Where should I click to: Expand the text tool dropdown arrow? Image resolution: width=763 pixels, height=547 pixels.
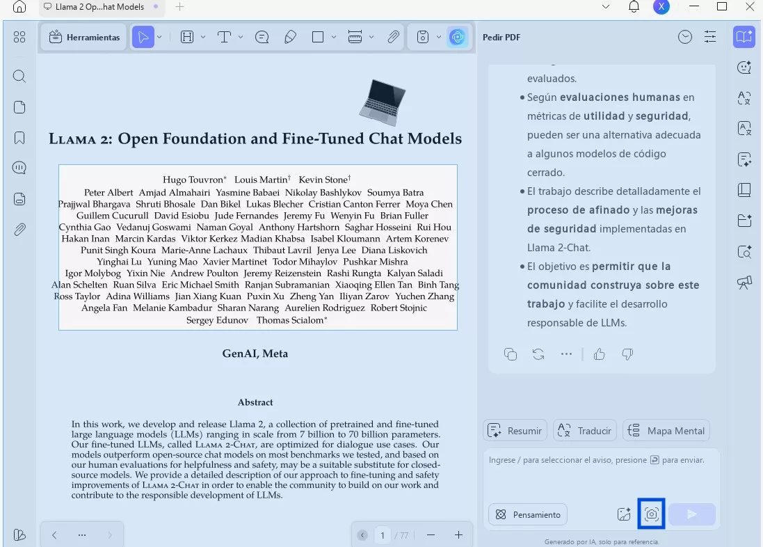click(x=241, y=37)
